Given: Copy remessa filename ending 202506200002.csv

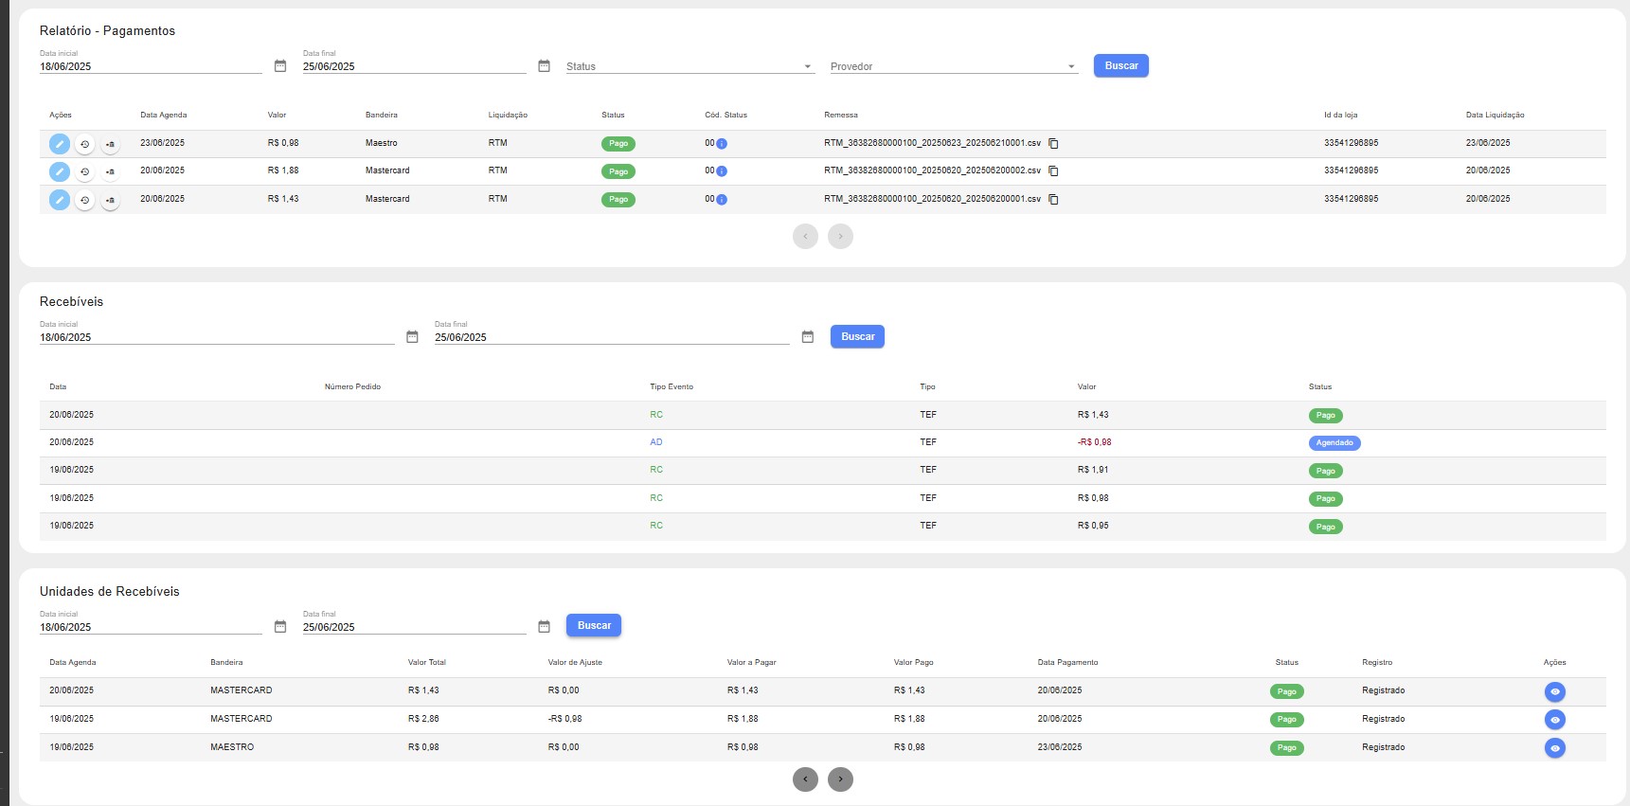Looking at the screenshot, I should [1053, 171].
